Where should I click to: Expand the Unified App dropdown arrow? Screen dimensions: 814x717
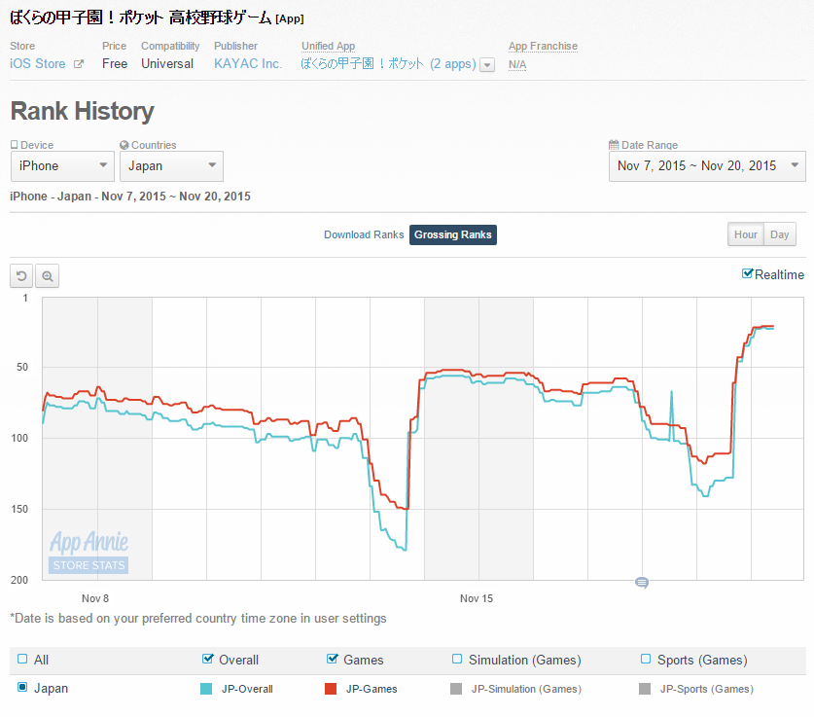[487, 65]
